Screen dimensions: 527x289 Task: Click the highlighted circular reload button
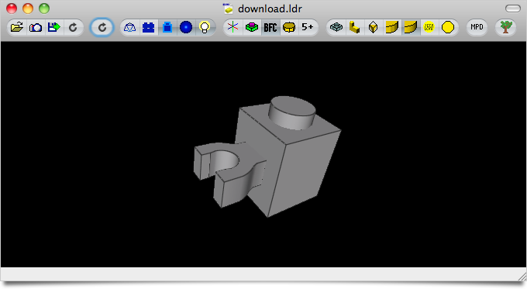click(x=102, y=27)
